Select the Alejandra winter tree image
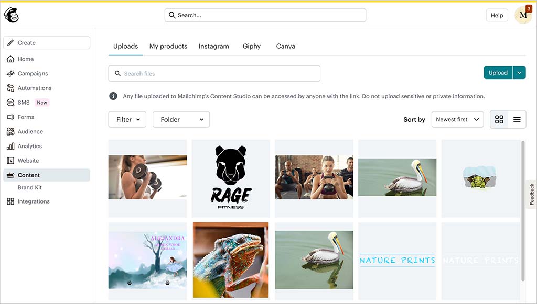This screenshot has width=537, height=304. (147, 261)
